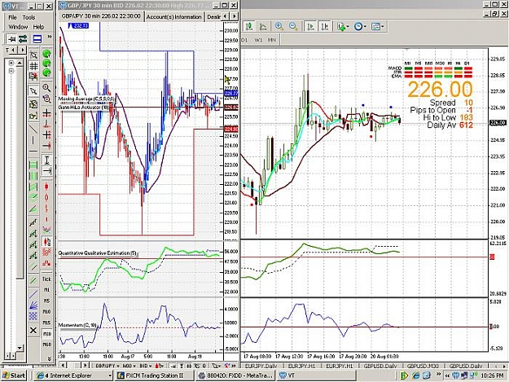Choose the M60 timeframe in VT toolbar
Viewport: 509px width, 382px height.
point(46,345)
